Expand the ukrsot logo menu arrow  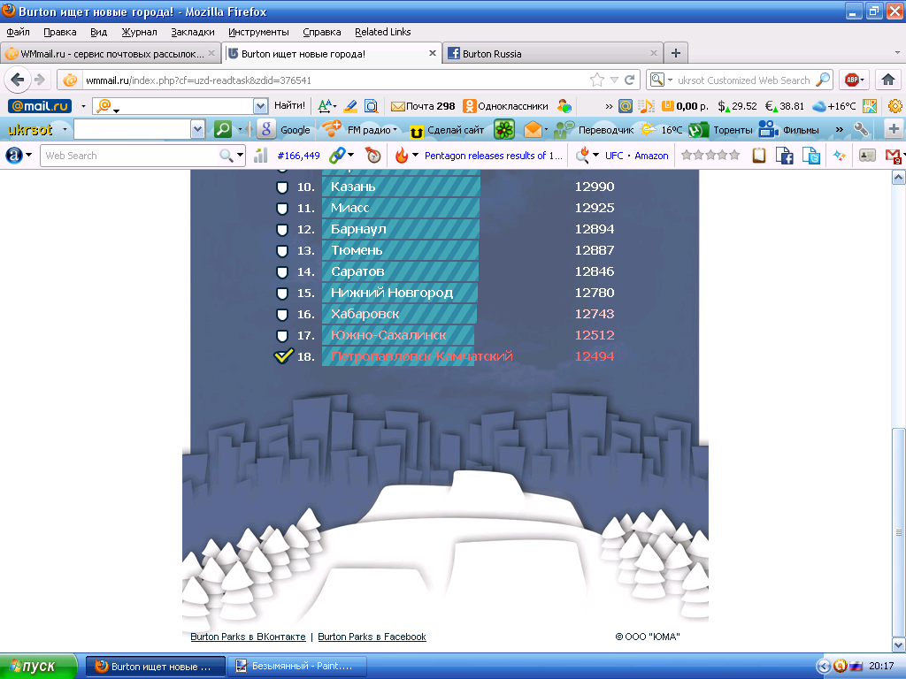[x=64, y=129]
